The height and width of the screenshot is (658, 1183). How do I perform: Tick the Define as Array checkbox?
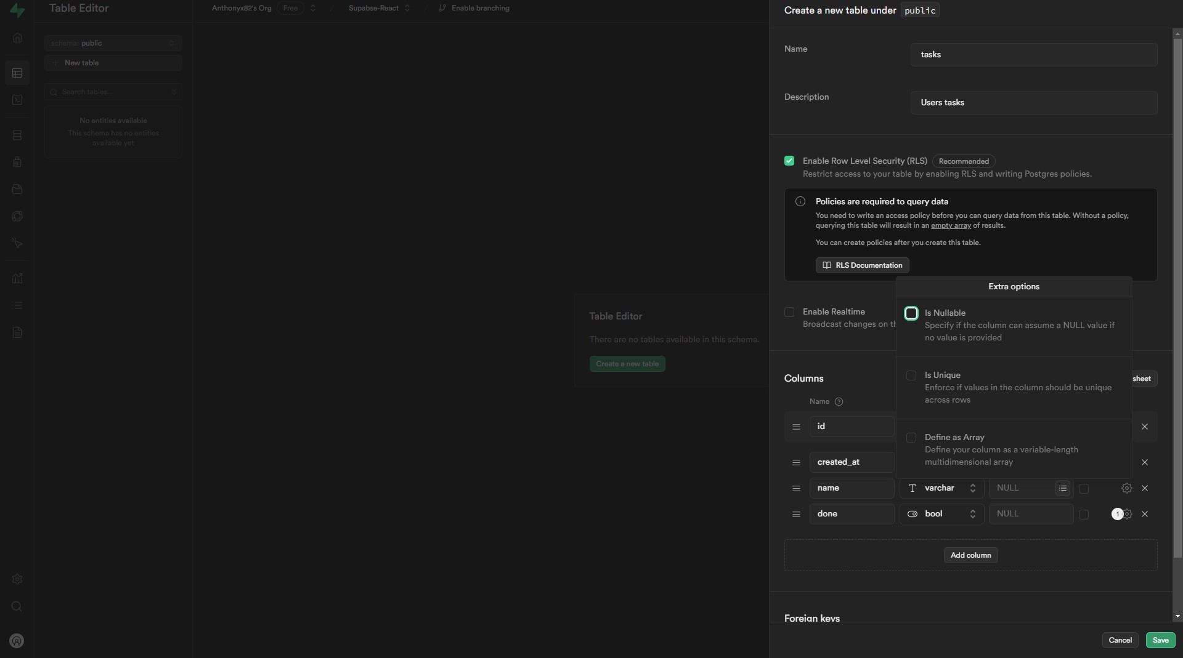911,438
